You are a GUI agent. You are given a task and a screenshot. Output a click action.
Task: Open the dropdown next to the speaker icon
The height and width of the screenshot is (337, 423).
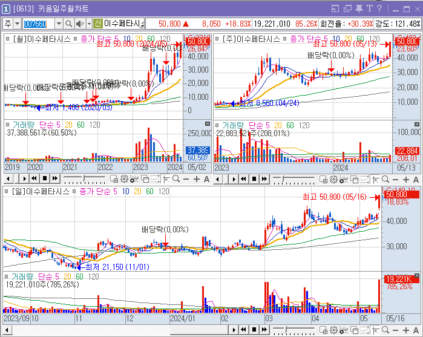pyautogui.click(x=89, y=24)
